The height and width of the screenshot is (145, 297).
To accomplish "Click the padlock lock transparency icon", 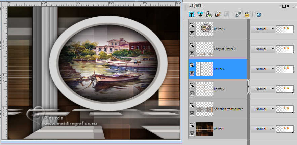I will tap(247, 14).
